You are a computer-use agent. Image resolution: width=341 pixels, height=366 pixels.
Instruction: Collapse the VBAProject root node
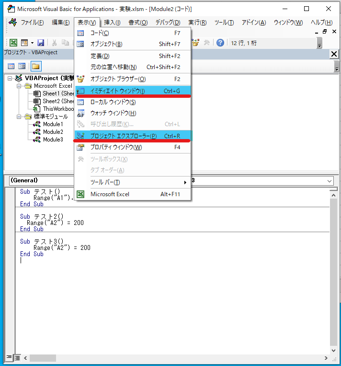10,78
